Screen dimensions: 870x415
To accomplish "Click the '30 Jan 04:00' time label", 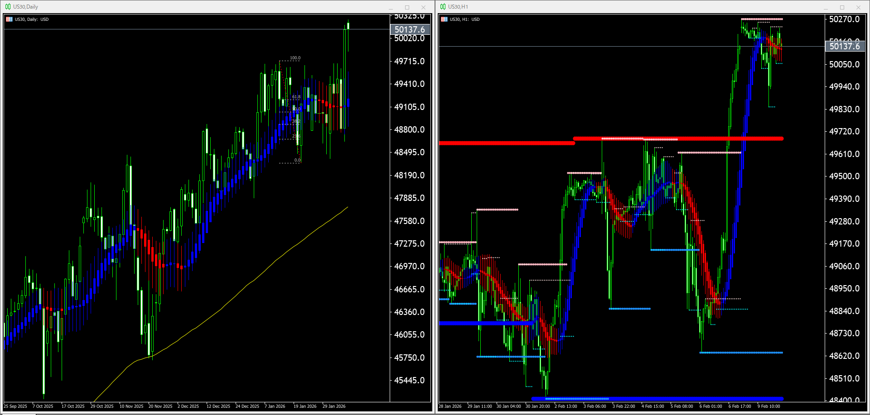I will tap(509, 406).
